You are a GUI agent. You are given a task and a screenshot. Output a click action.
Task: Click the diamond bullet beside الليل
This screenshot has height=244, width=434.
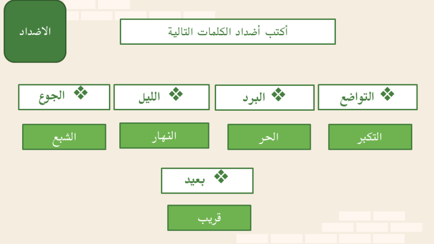tap(176, 94)
